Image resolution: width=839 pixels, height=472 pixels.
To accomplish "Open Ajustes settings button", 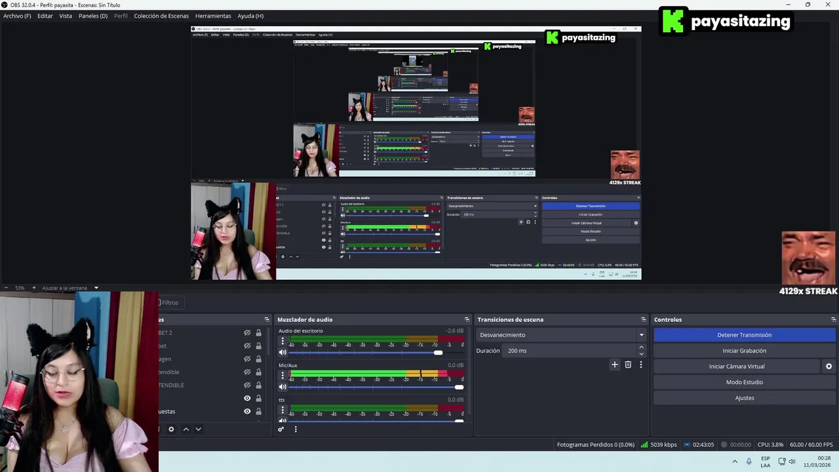I will click(x=744, y=398).
